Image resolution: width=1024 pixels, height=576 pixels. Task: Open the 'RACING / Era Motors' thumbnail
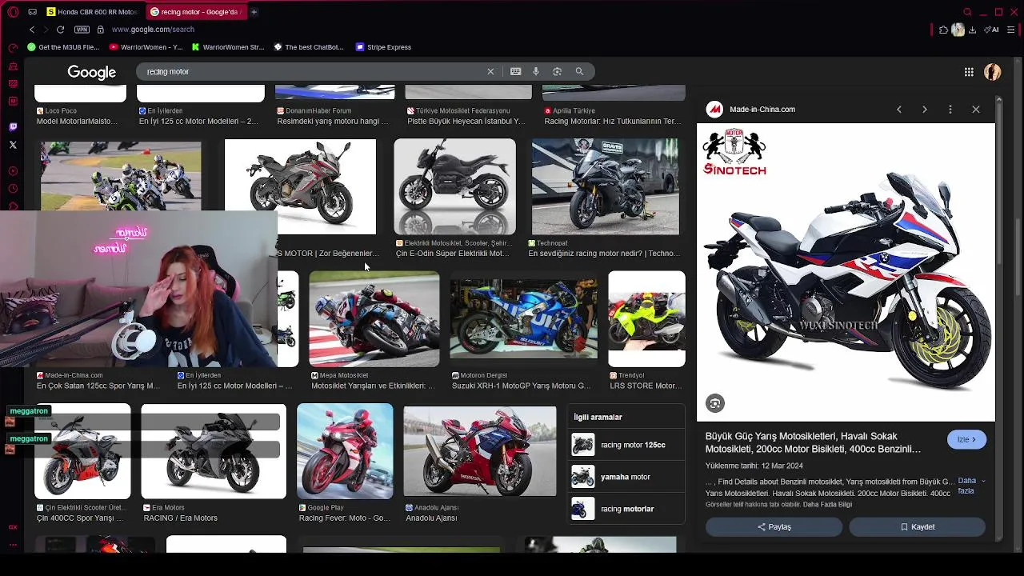tap(214, 451)
